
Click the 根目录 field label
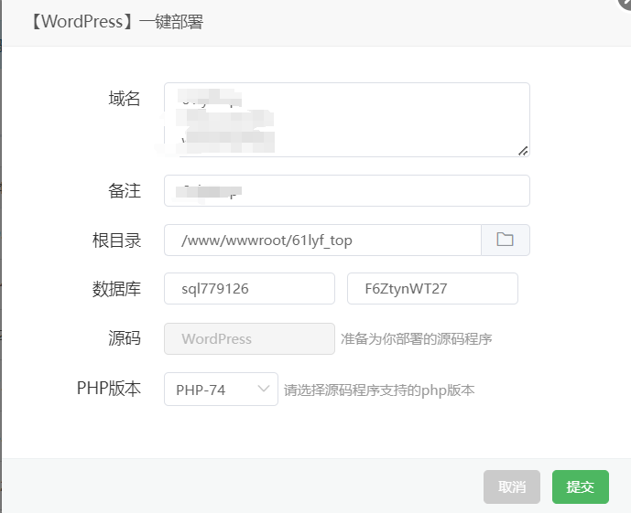[117, 240]
